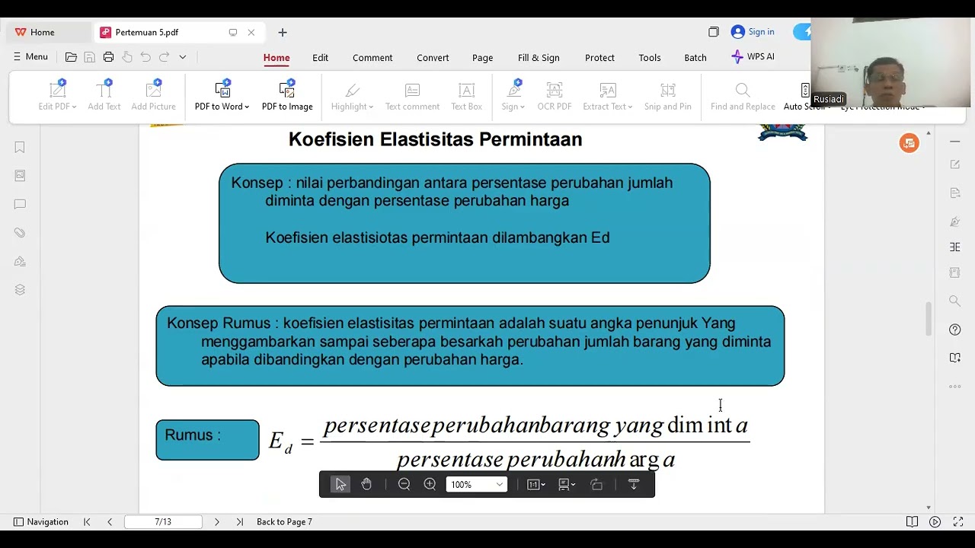Click the orange floating translate button
975x548 pixels.
point(909,143)
